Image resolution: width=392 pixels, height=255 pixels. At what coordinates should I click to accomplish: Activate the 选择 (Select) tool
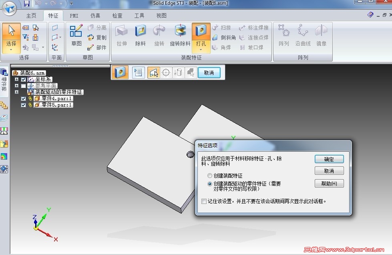(x=11, y=36)
